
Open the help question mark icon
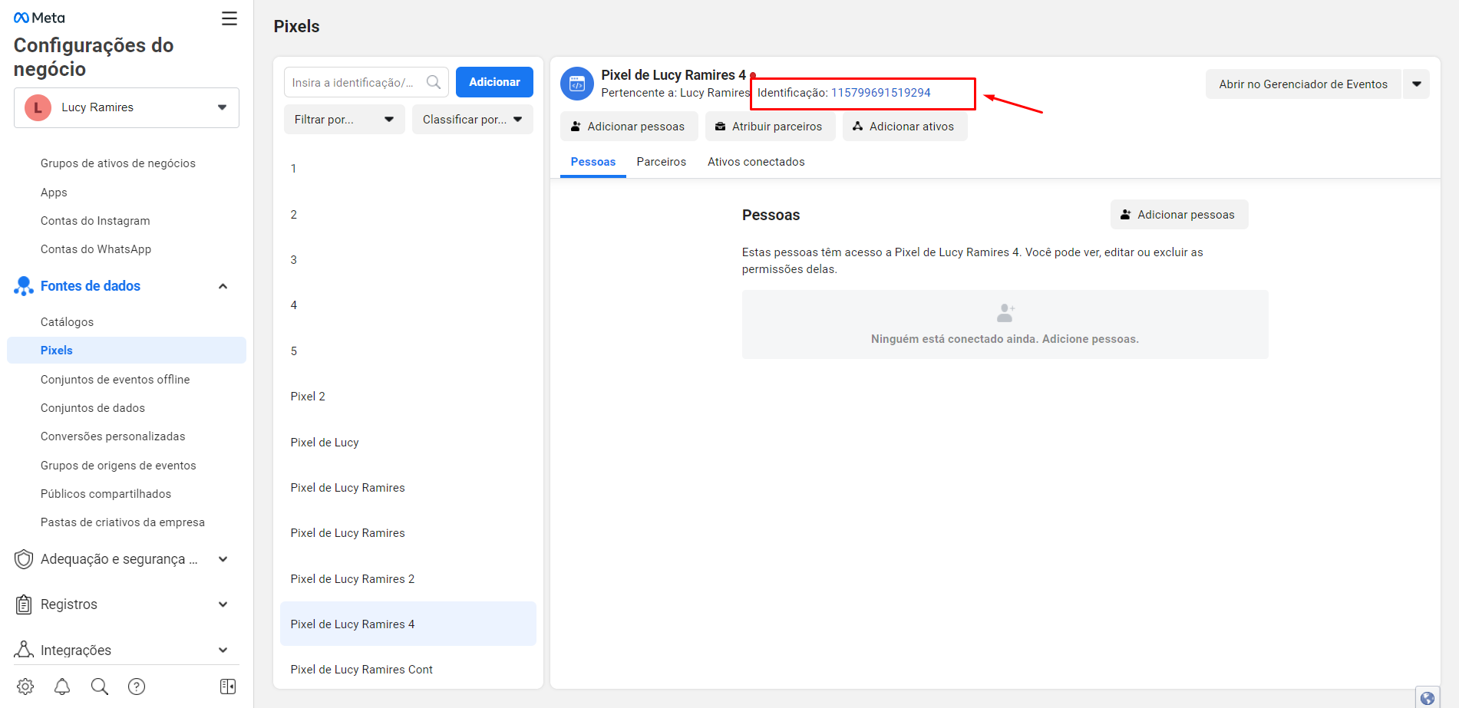click(x=137, y=687)
